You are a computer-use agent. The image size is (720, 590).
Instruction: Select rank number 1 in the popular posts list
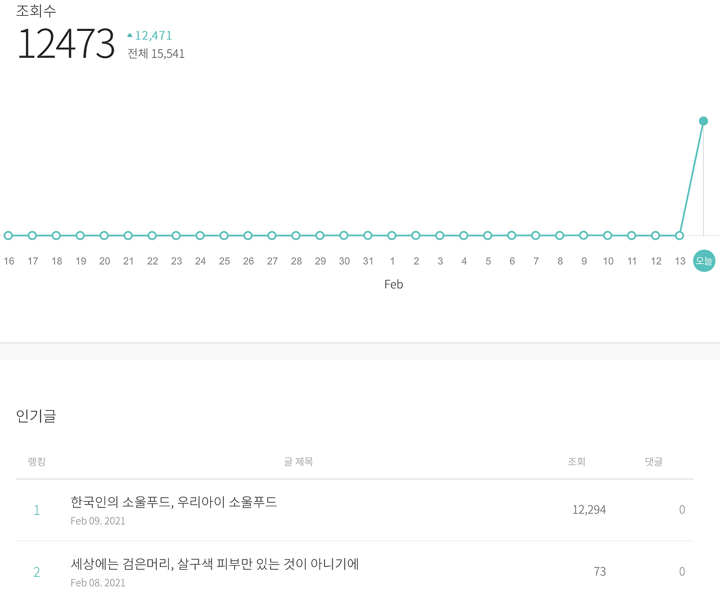click(37, 510)
